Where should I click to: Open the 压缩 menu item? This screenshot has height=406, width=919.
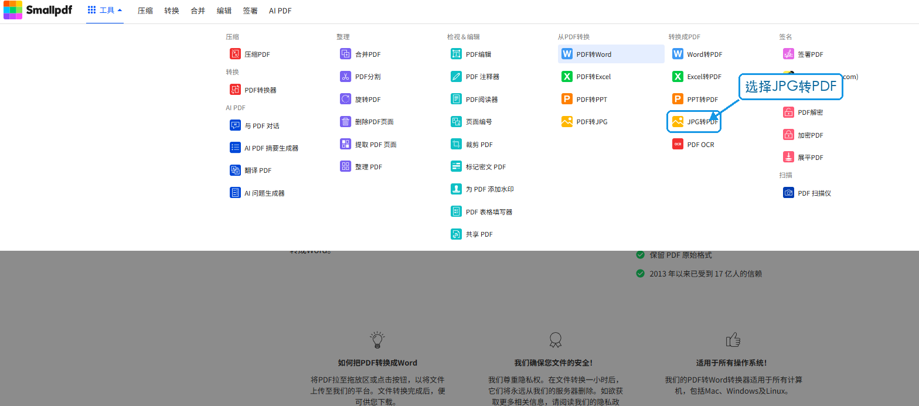(x=145, y=11)
